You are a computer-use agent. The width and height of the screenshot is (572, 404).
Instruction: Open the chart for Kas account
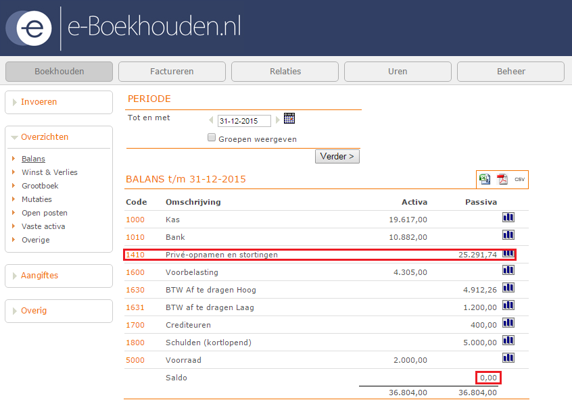click(508, 218)
